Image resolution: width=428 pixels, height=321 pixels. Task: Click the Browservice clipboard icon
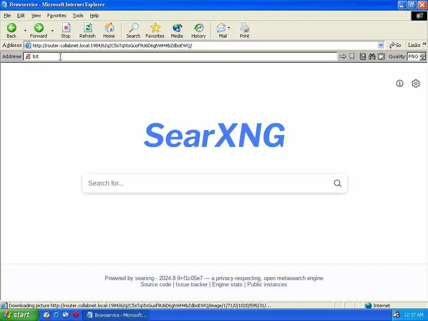[381, 56]
